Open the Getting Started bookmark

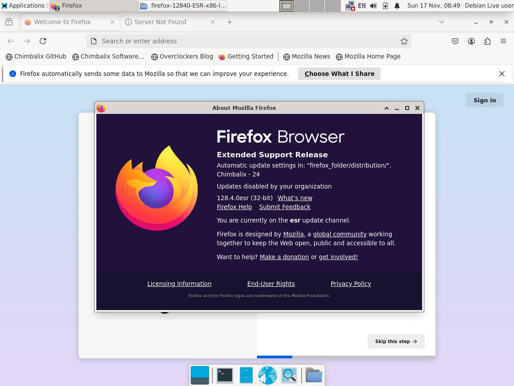[x=246, y=56]
